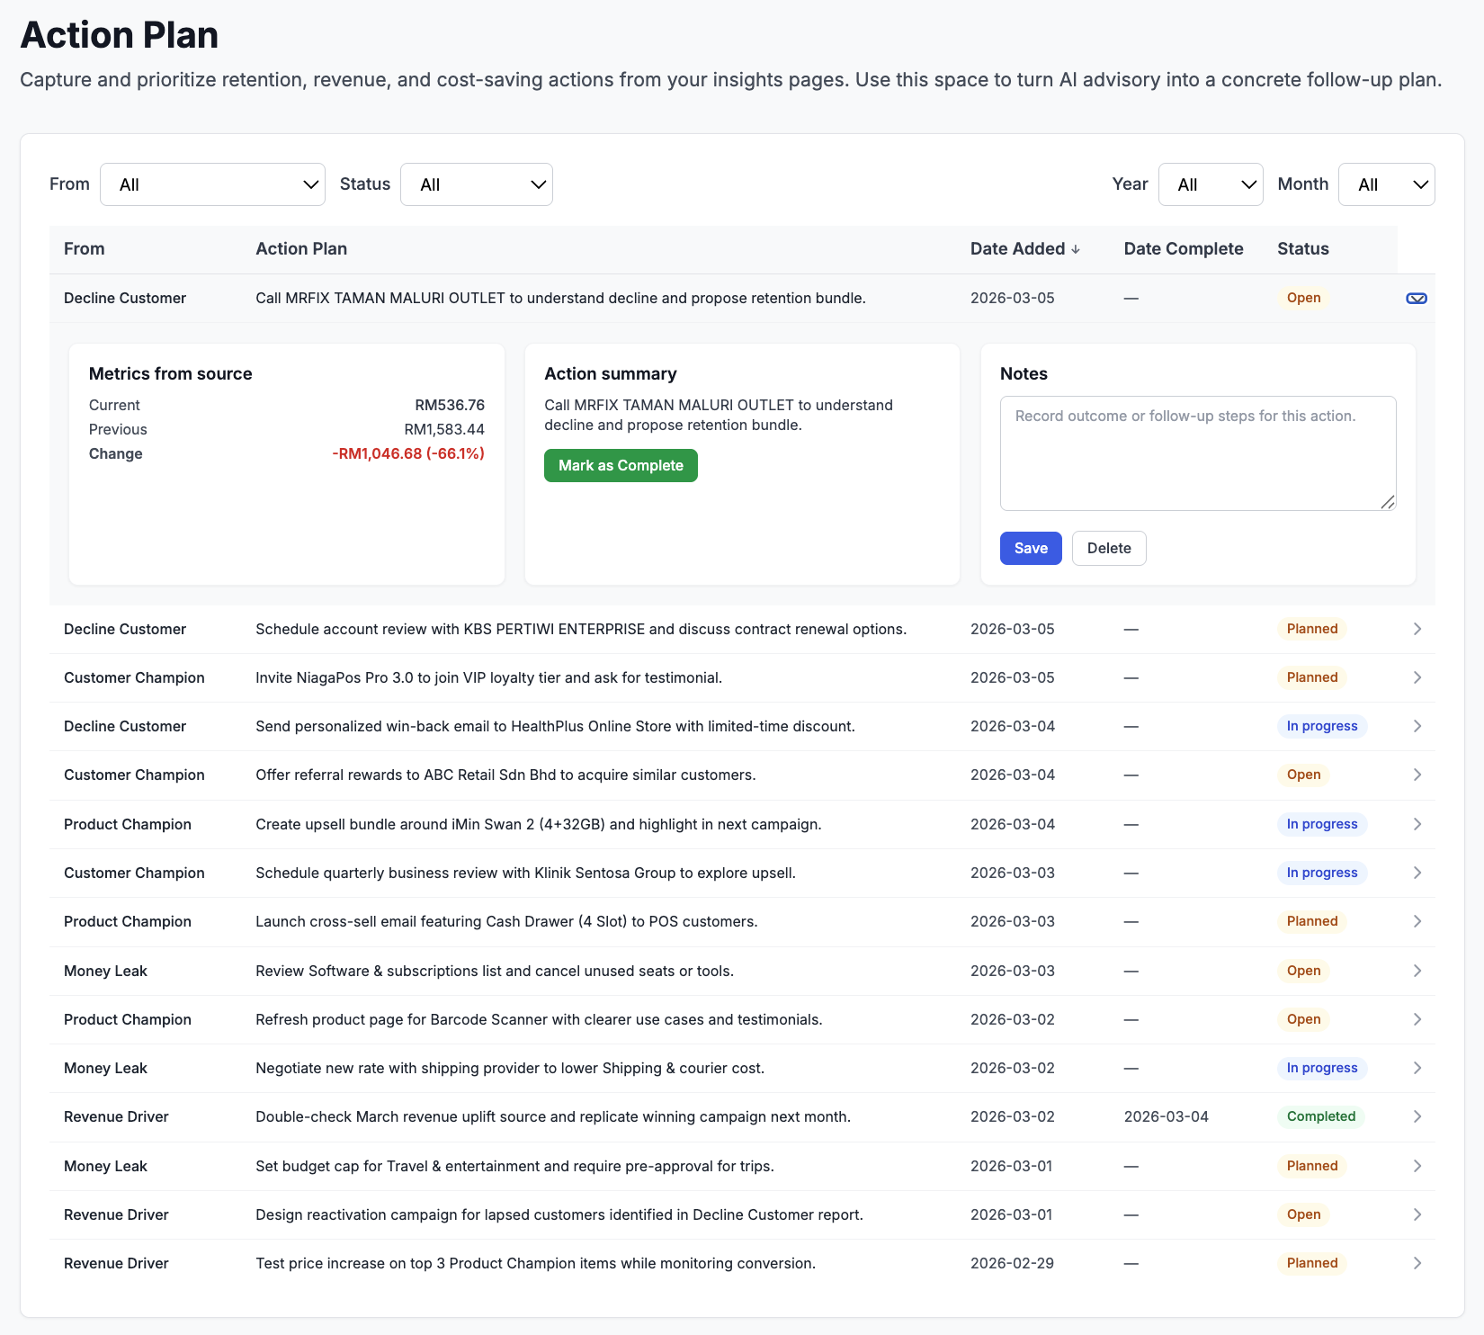Open the Year dropdown
This screenshot has width=1484, height=1335.
point(1211,184)
